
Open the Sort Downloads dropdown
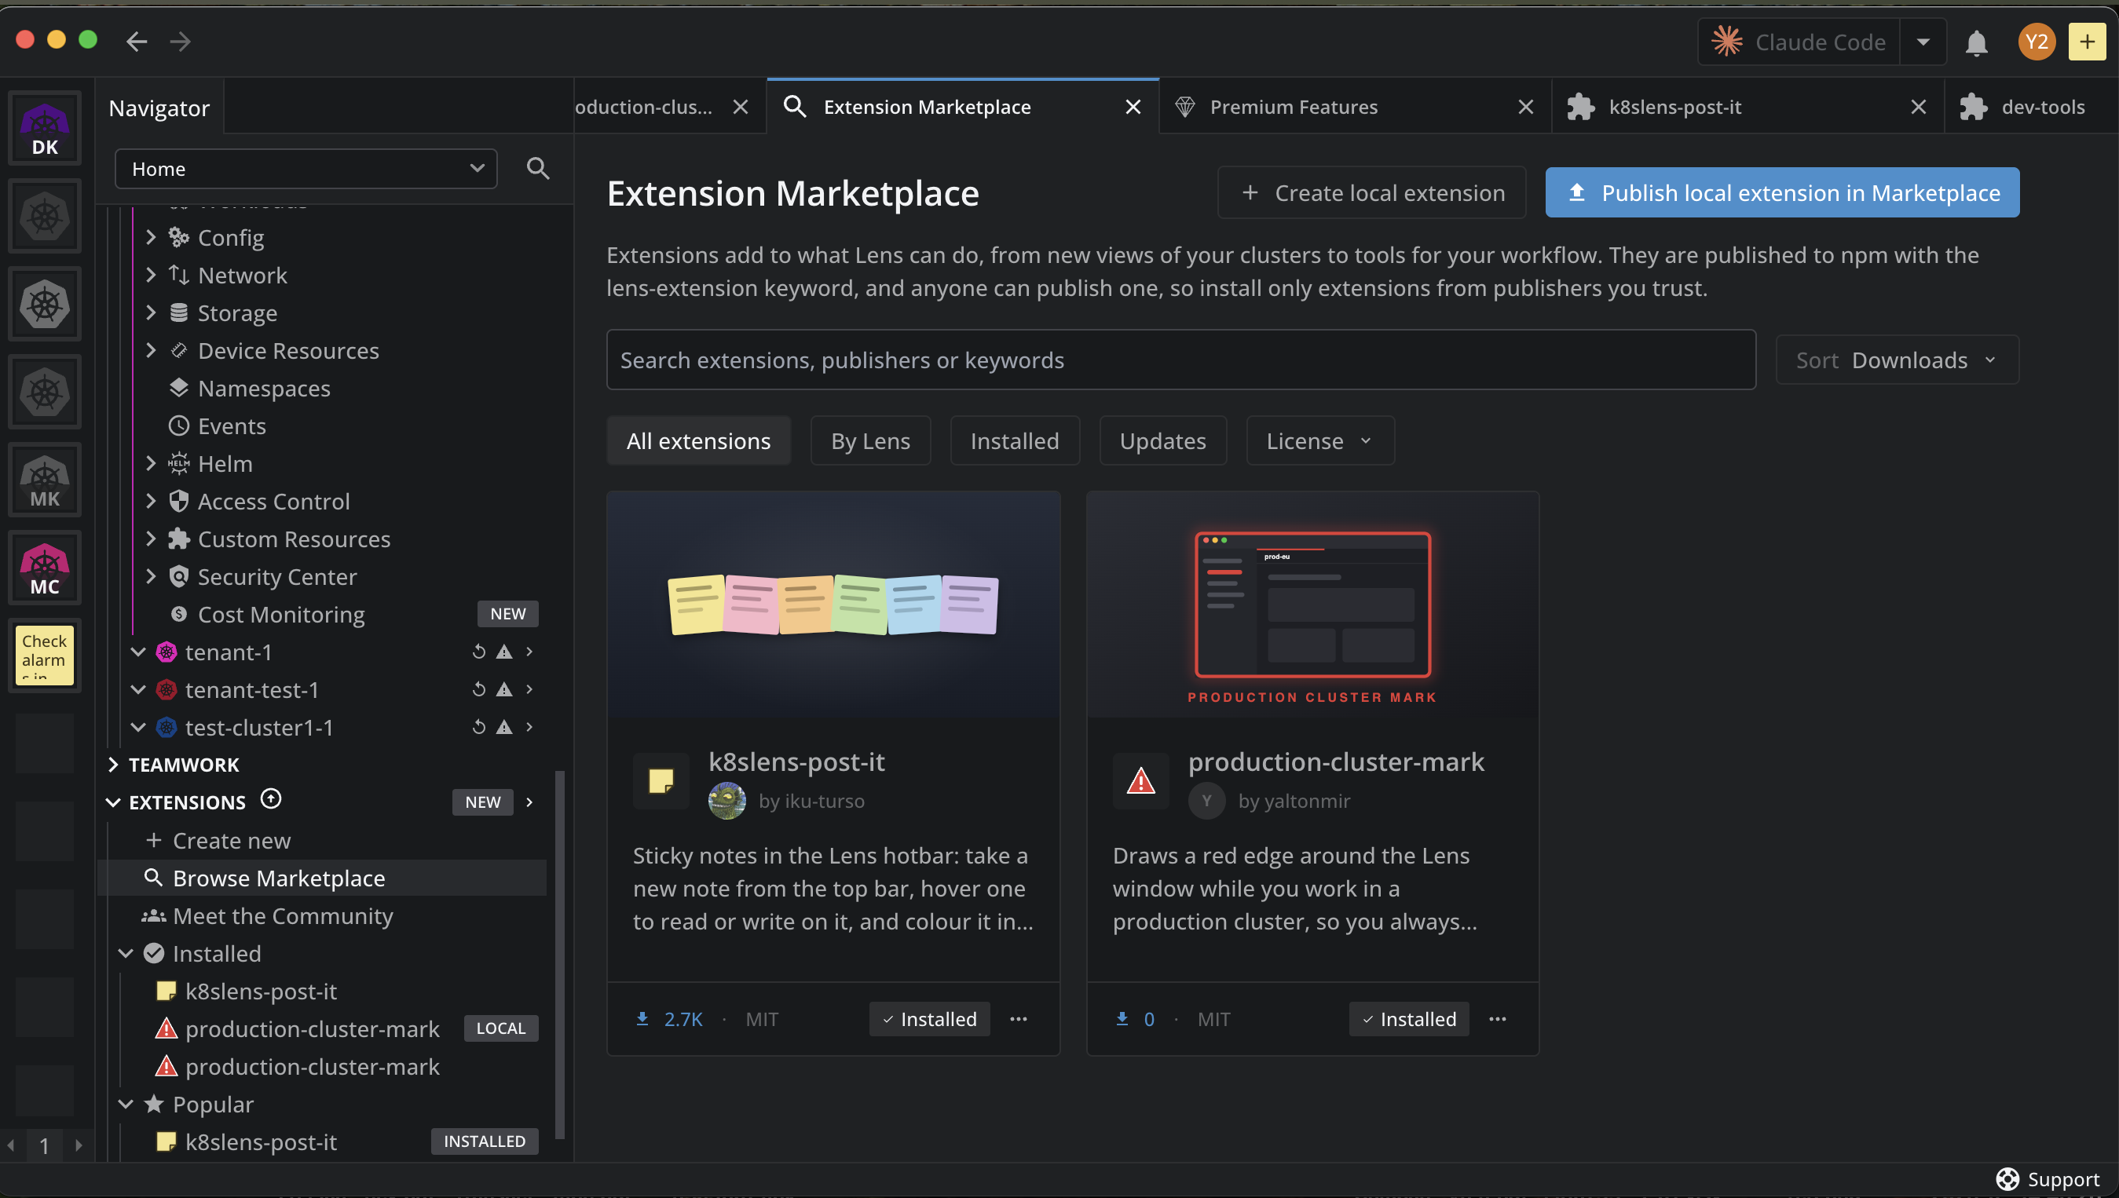1897,360
